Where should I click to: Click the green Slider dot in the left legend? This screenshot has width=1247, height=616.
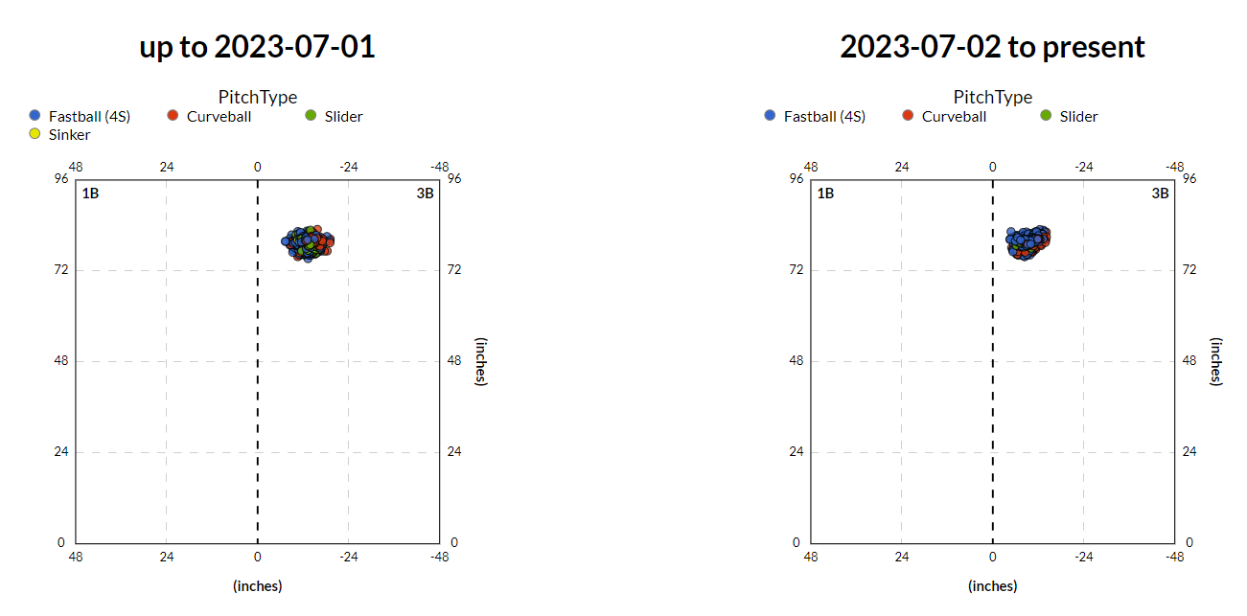pos(311,116)
